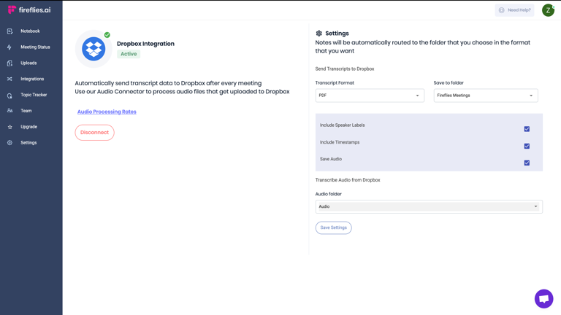The image size is (561, 315).
Task: Click the Uploads icon in sidebar
Action: point(9,63)
